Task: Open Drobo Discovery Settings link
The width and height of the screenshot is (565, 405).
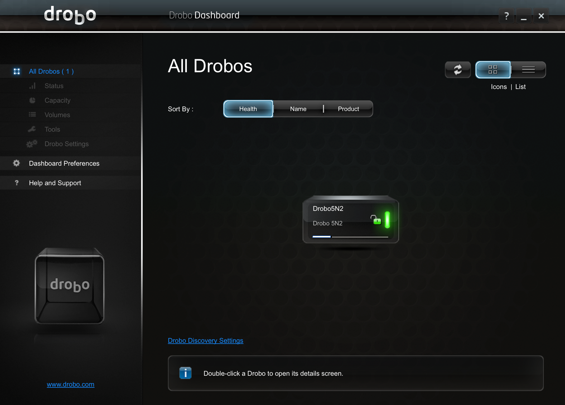Action: pos(206,340)
